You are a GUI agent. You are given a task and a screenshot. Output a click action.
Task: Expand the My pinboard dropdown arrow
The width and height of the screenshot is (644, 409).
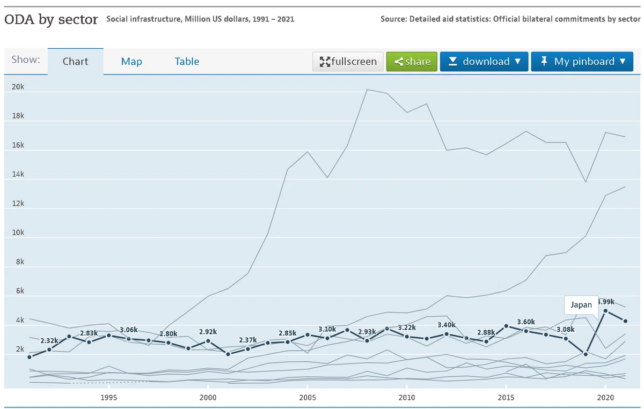tap(623, 62)
